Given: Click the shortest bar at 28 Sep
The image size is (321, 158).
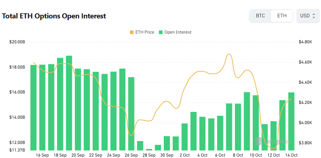Looking at the screenshot, I should pos(149,149).
